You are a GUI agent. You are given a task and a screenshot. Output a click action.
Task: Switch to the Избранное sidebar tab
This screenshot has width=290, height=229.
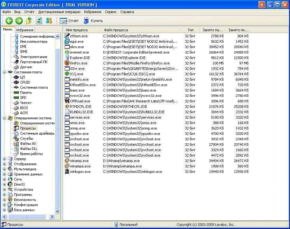point(25,30)
